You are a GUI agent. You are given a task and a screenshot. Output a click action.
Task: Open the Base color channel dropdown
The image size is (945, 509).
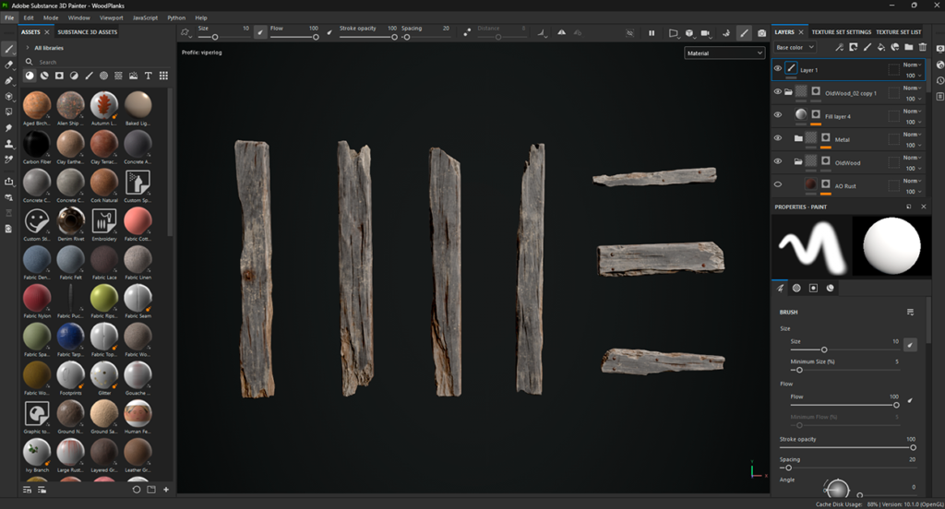tap(795, 47)
